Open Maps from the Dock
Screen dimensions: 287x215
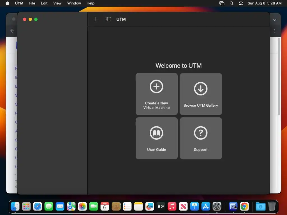coord(71,206)
